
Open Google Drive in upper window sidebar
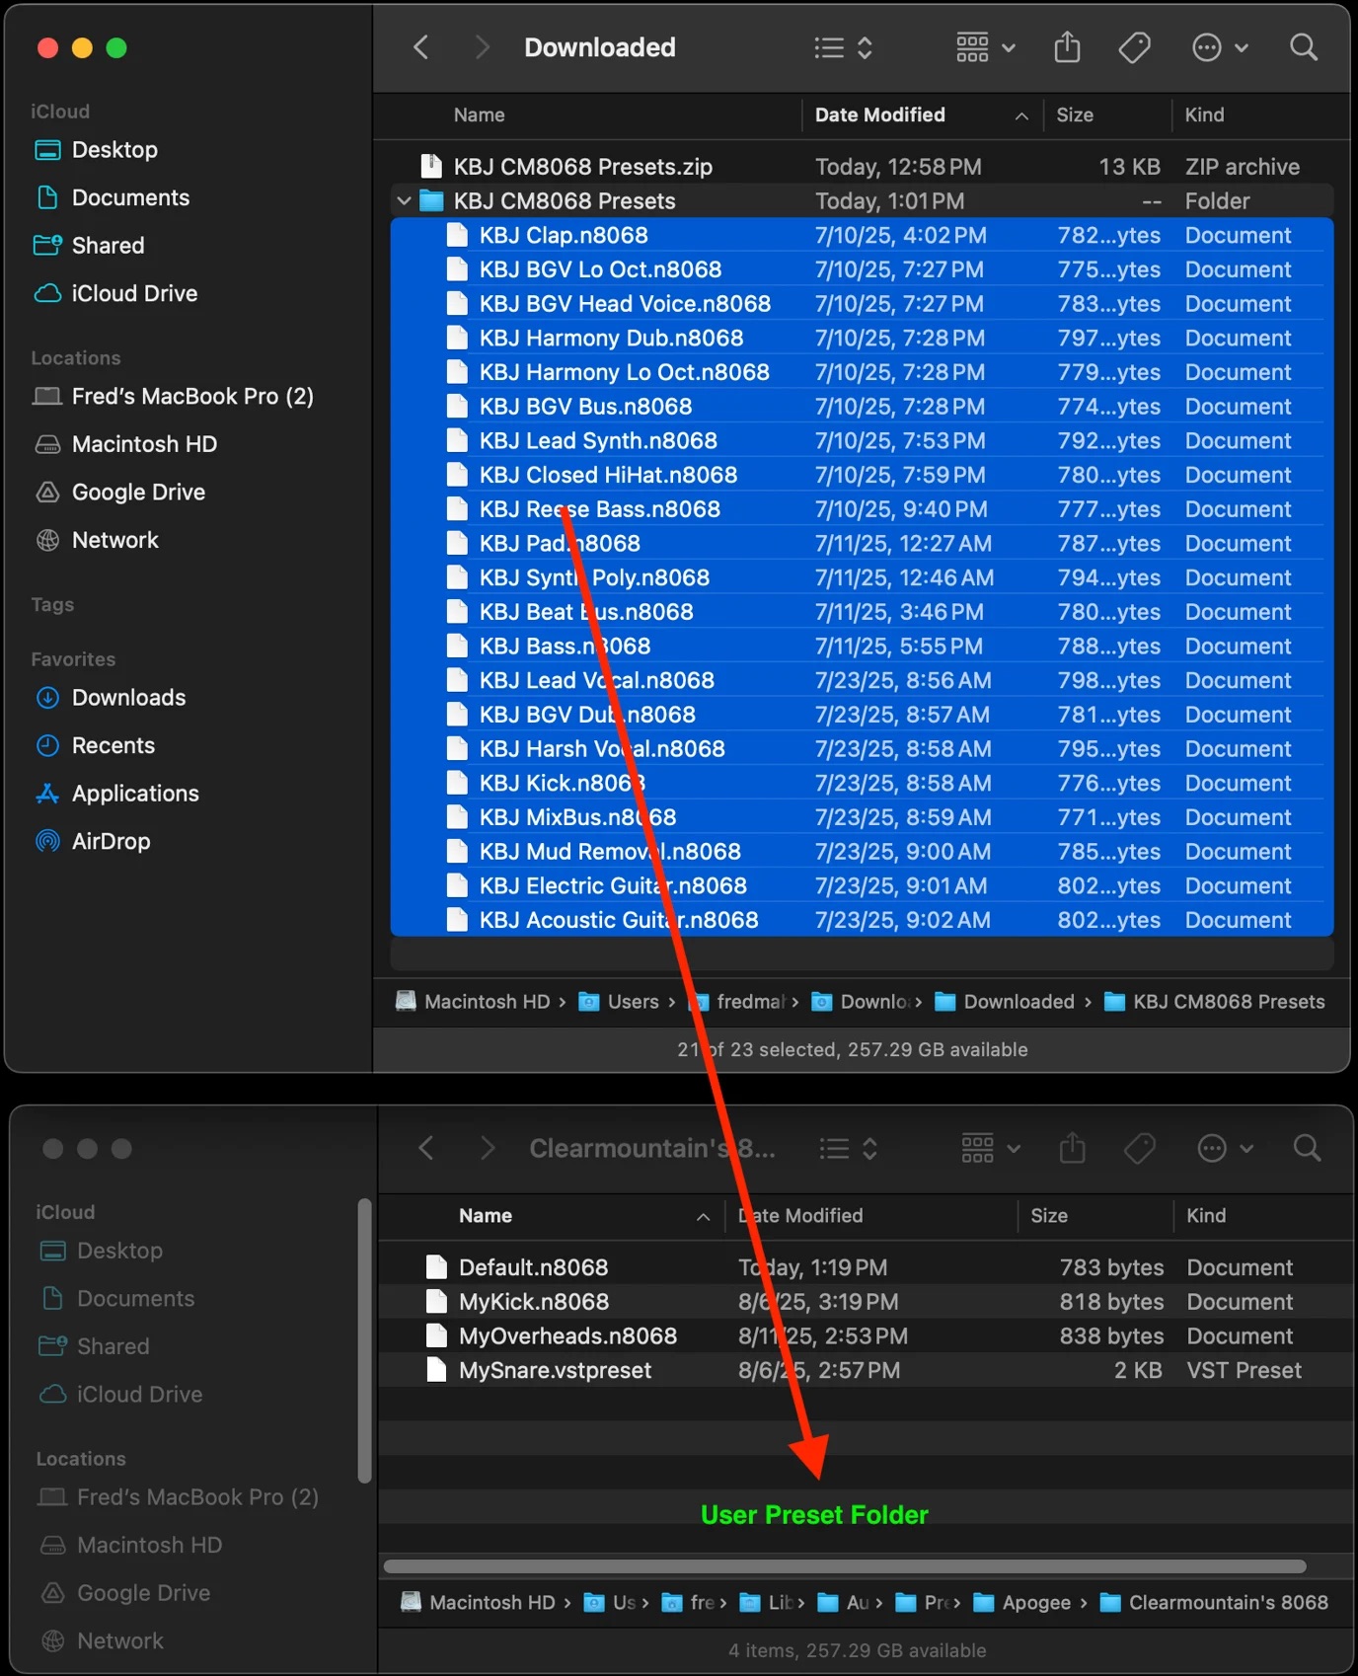click(x=119, y=492)
